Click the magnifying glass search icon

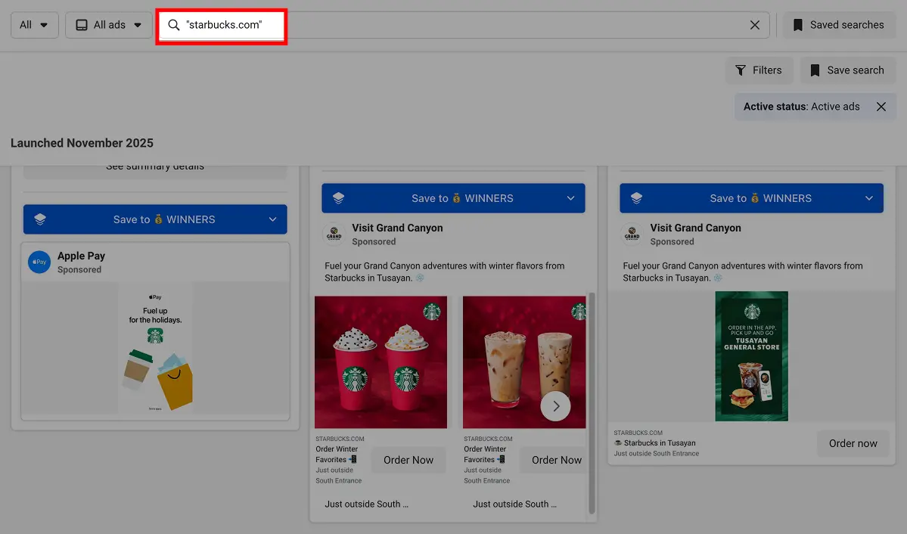coord(173,25)
